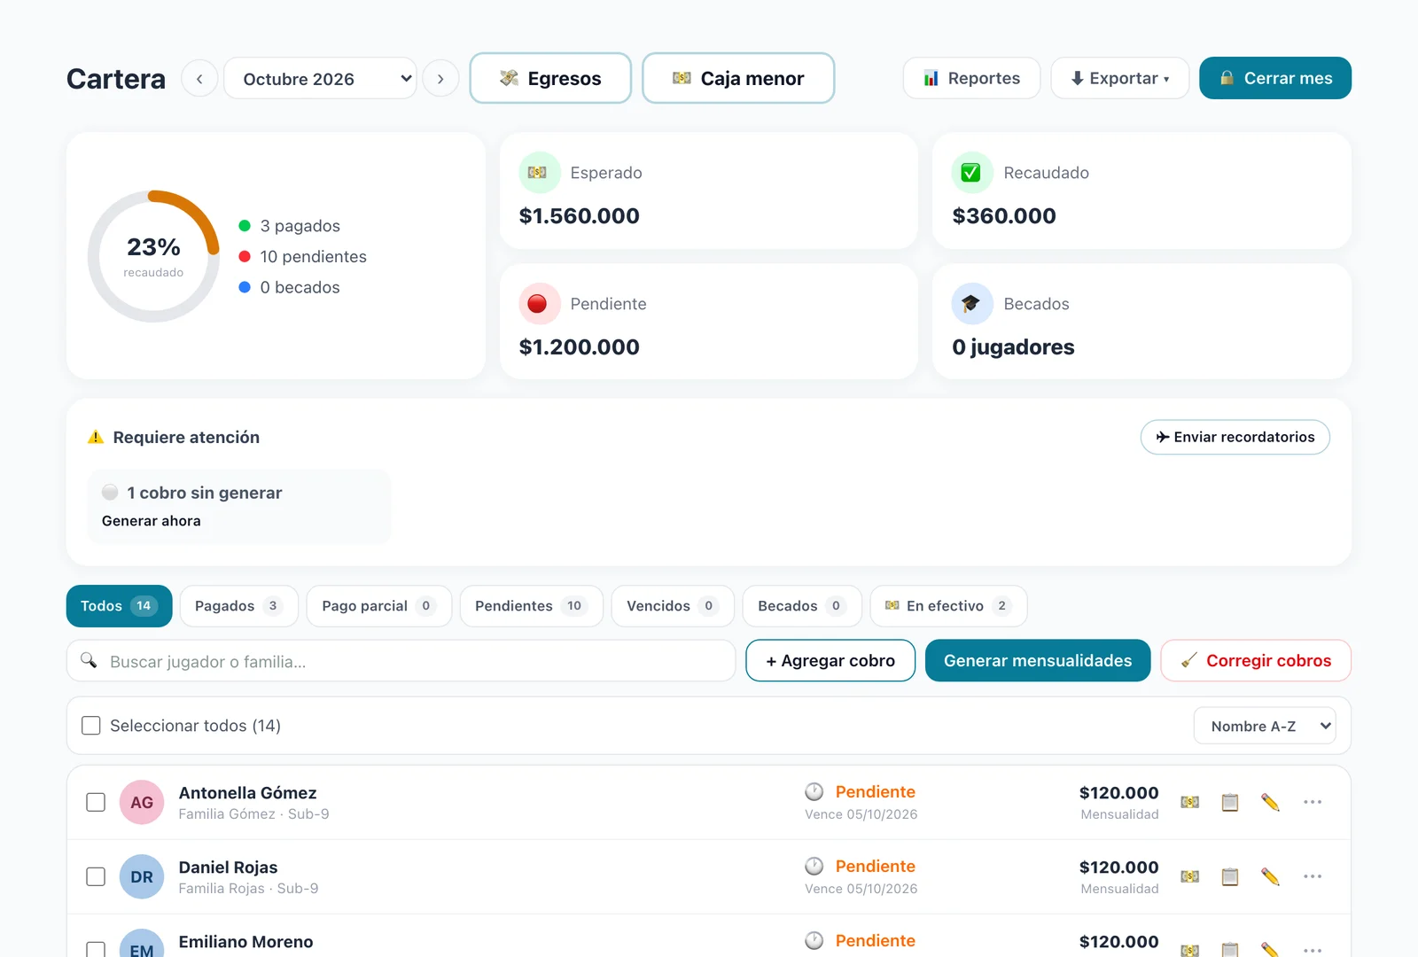This screenshot has width=1418, height=957.
Task: Click the DR avatar of Daniel Rojas
Action: [142, 876]
